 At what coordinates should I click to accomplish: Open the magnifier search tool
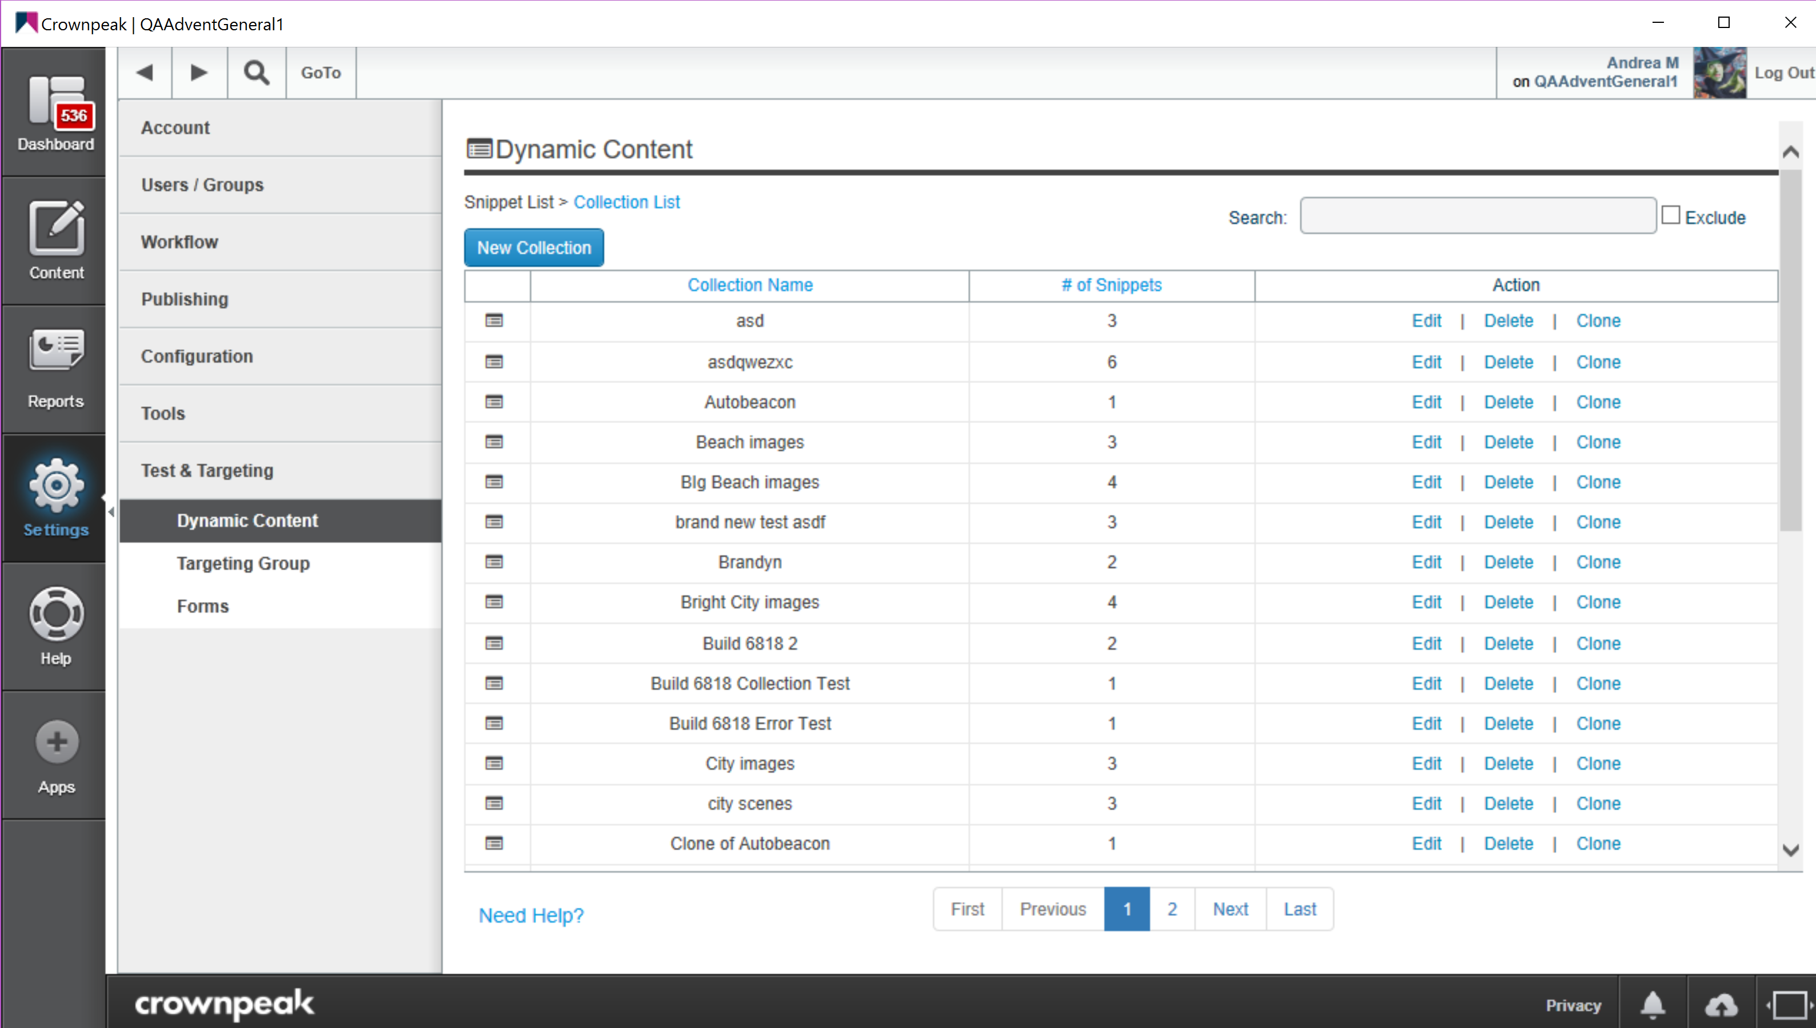[x=256, y=73]
